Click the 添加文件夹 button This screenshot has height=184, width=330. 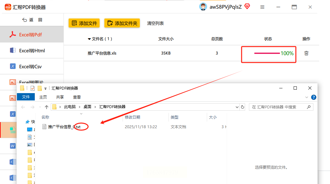point(122,23)
